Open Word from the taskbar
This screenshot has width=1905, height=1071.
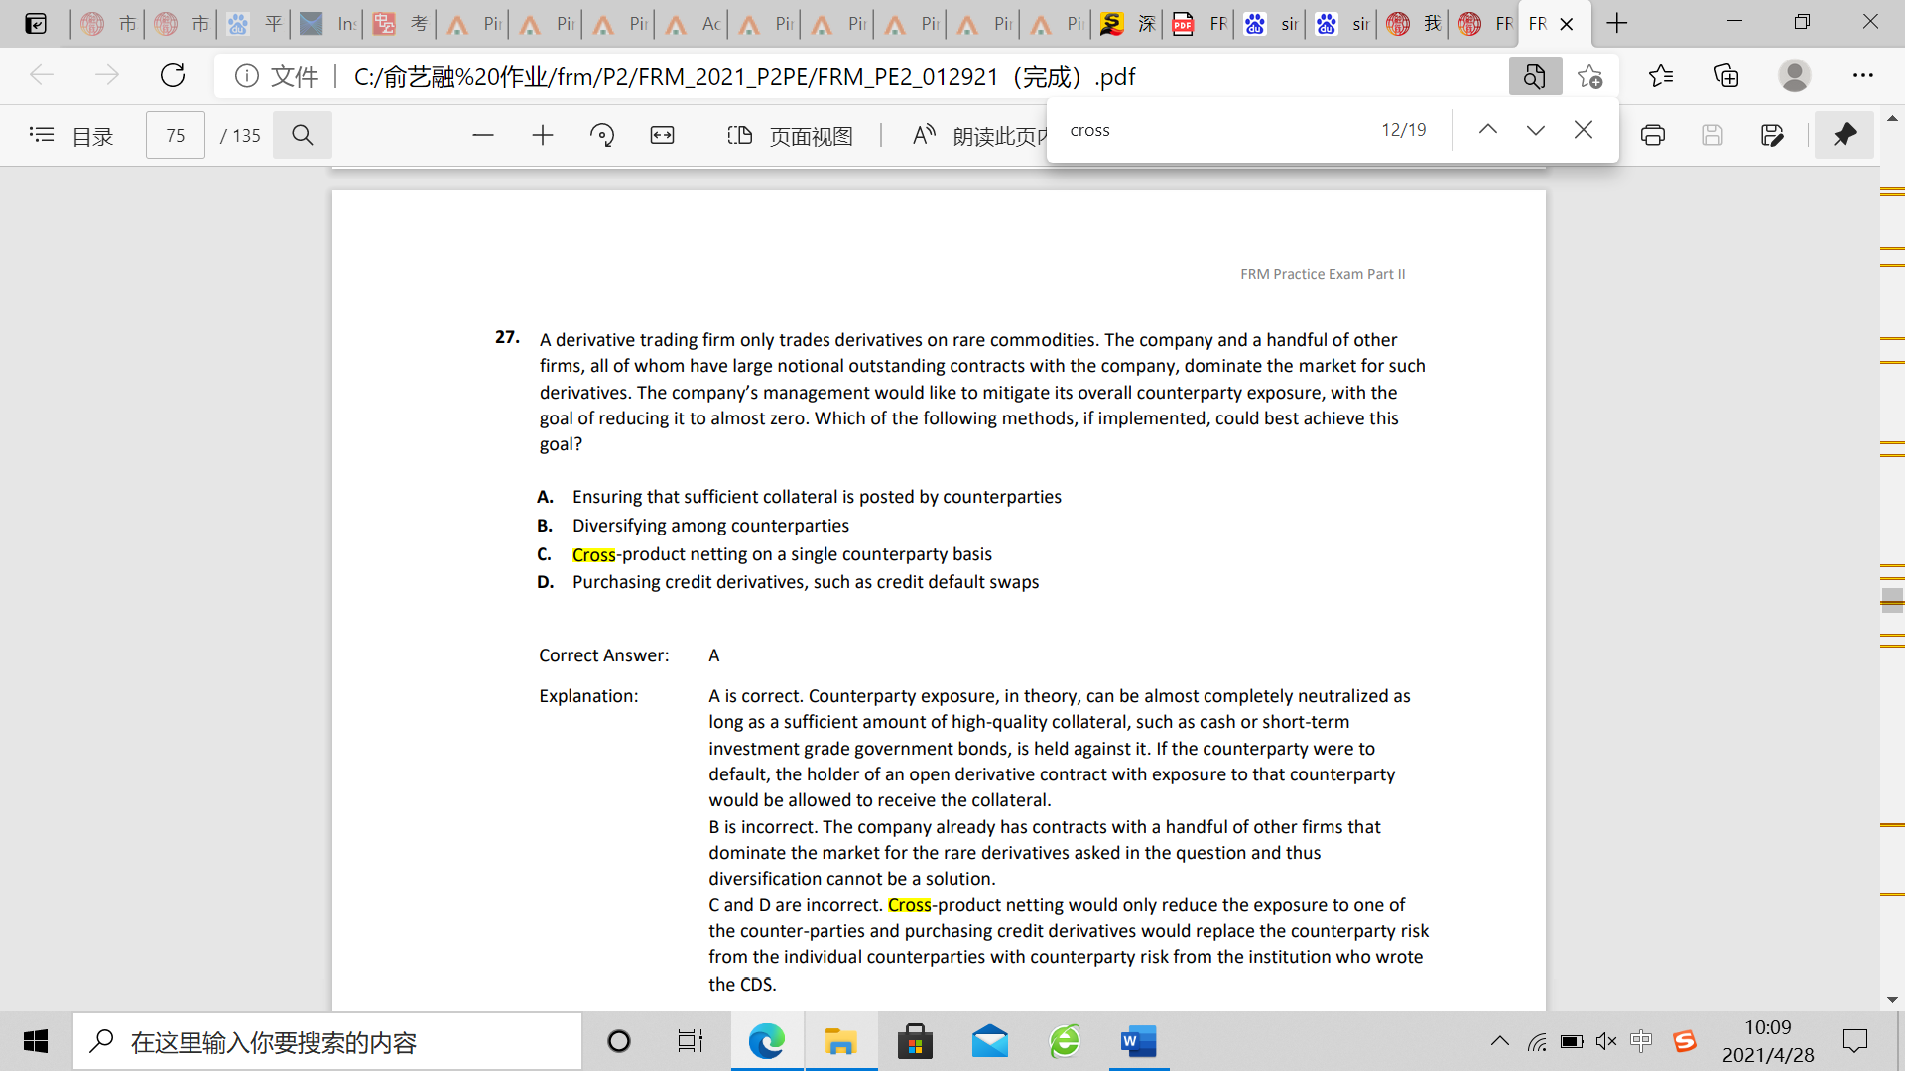tap(1139, 1041)
